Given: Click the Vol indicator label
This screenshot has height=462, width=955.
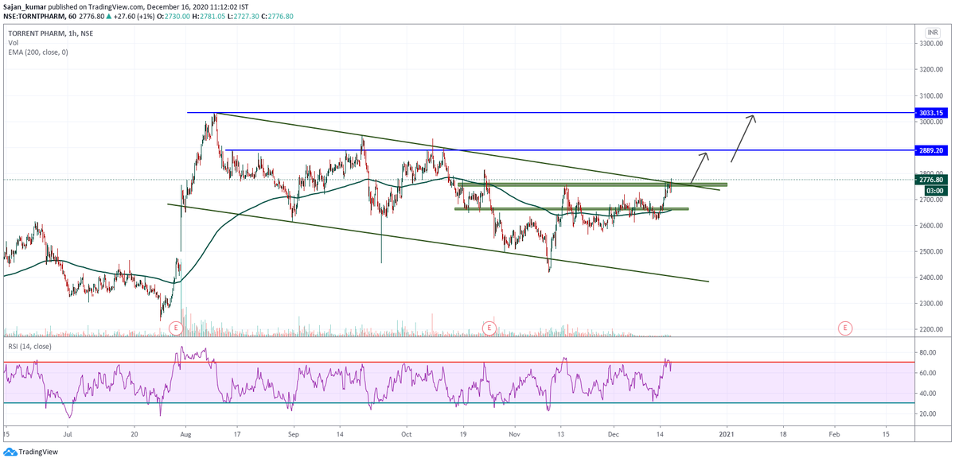Looking at the screenshot, I should point(13,42).
